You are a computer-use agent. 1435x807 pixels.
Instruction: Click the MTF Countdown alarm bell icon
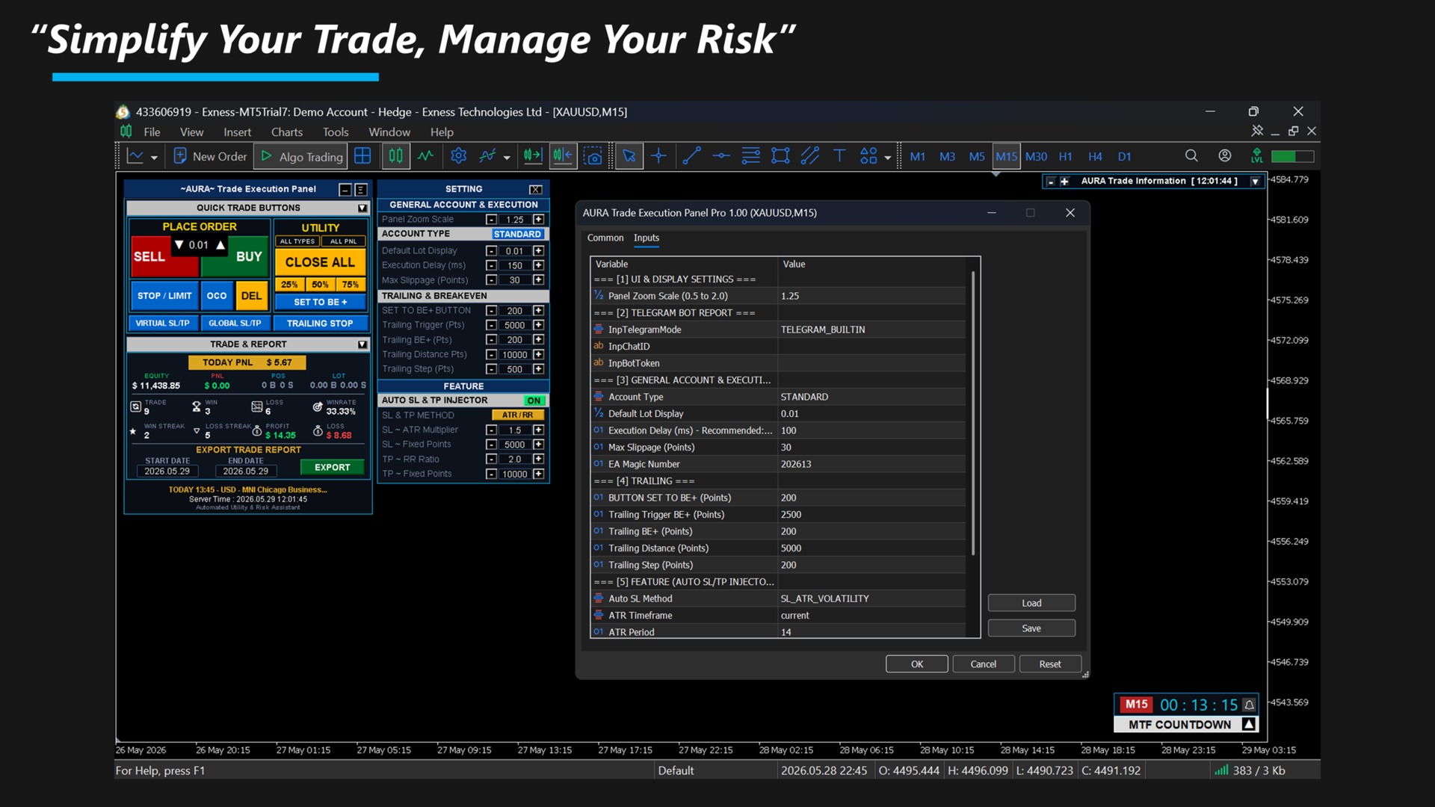pos(1249,705)
